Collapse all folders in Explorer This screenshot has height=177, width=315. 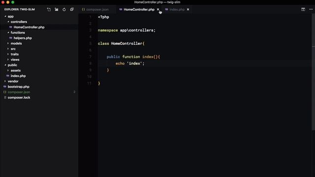(x=72, y=9)
